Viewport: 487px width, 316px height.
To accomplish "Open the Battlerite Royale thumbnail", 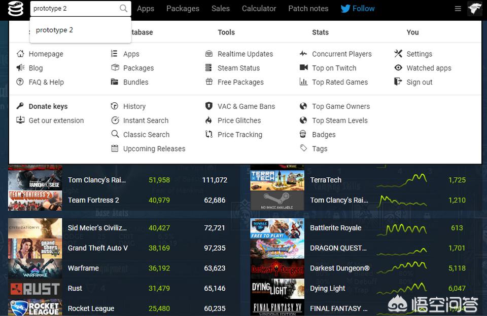I will [277, 228].
